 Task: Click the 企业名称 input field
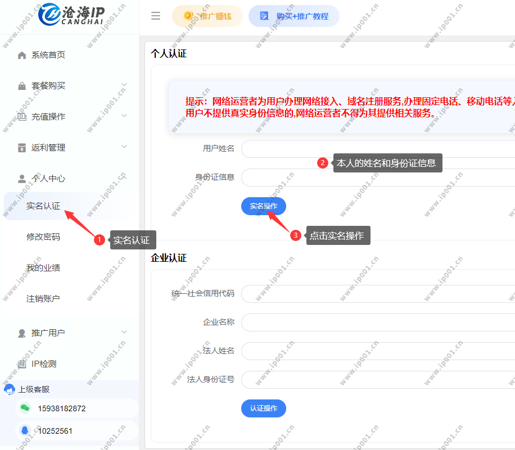[x=378, y=322]
